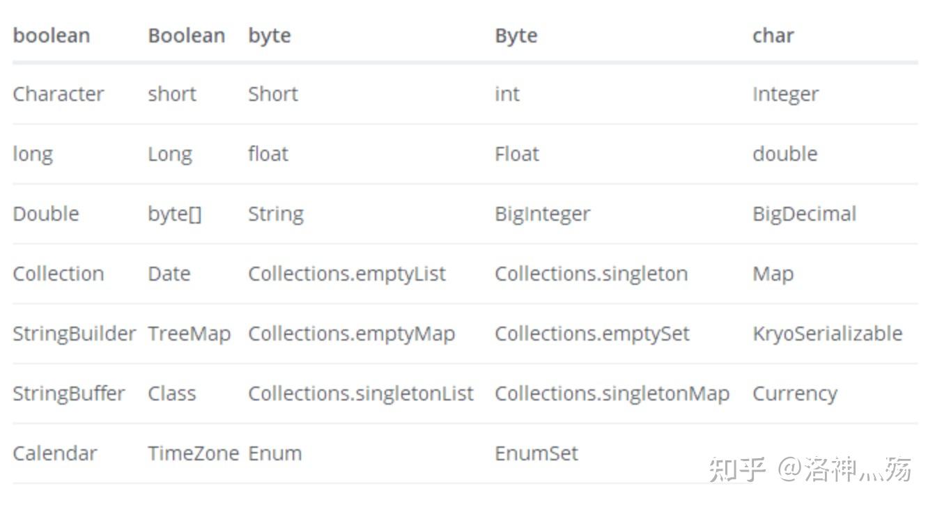Select Collections.singletonList cell text
Screen dimensions: 935x507
tap(360, 393)
